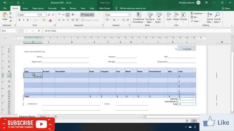The image size is (234, 131).
Task: Open Cell Styles gallery
Action: 159,18
